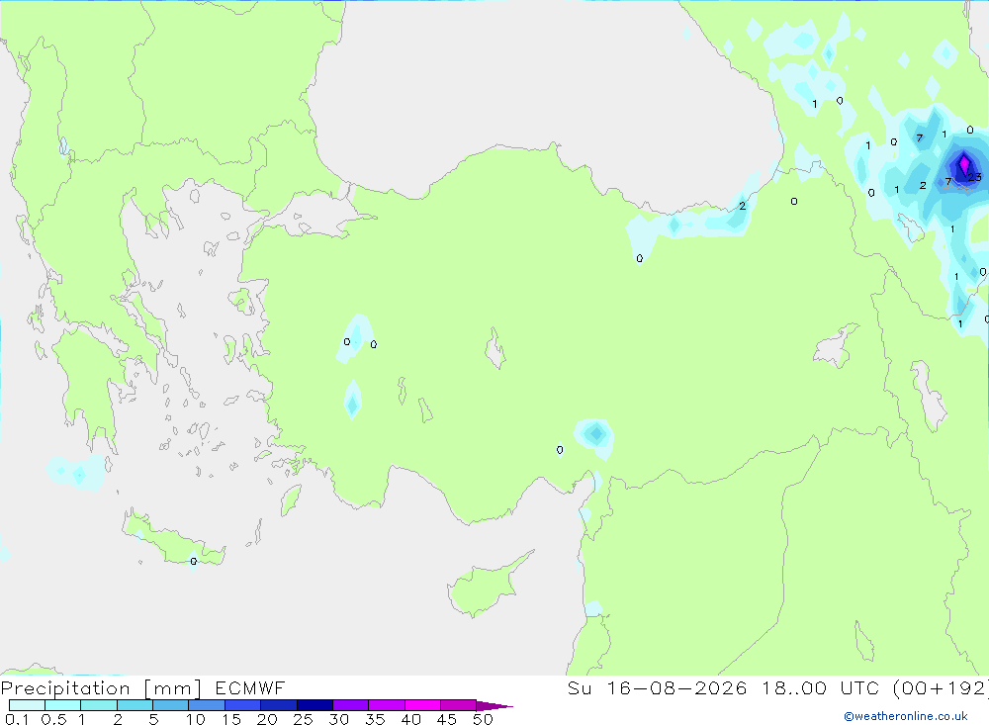Image resolution: width=989 pixels, height=725 pixels.
Task: Click the '23' precipitation value on map
Action: [975, 177]
